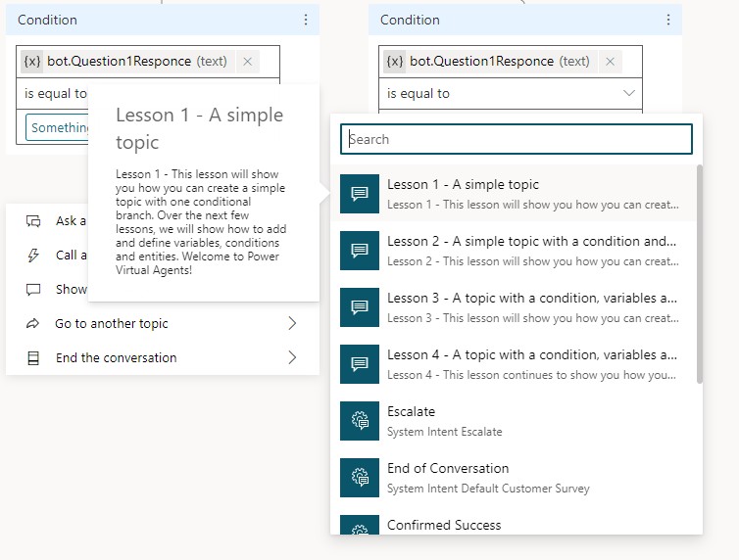Click the 'Show' menu option text
The width and height of the screenshot is (739, 560).
[x=72, y=289]
